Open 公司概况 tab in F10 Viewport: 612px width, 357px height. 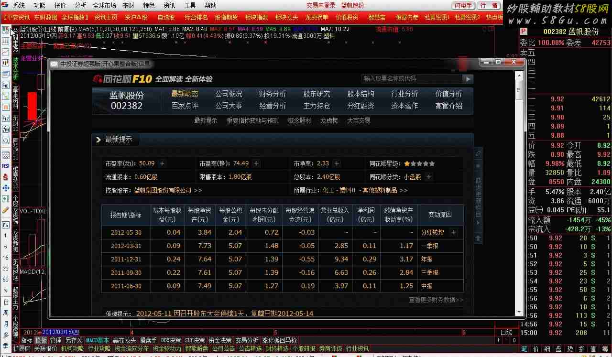(229, 94)
